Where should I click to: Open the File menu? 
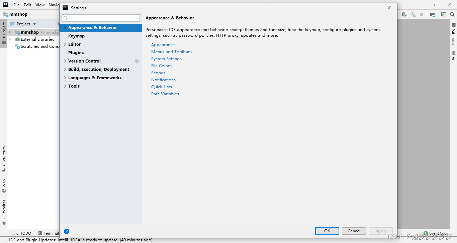point(16,5)
